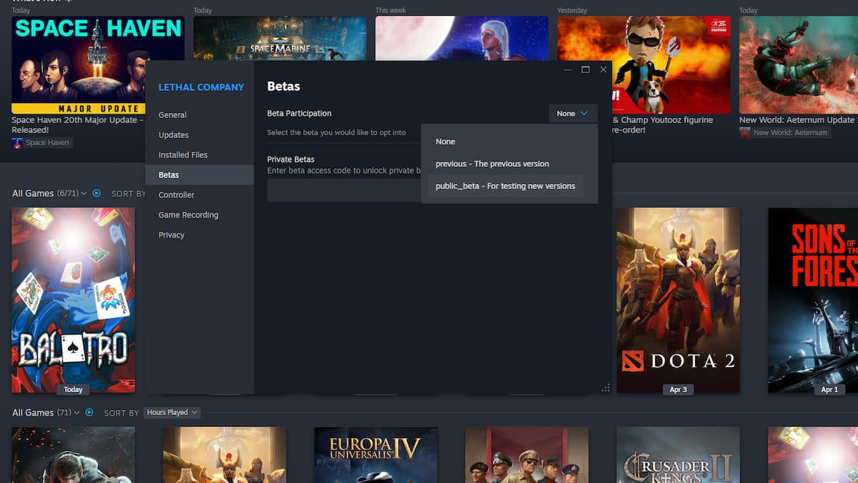Viewport: 858px width, 483px height.
Task: Open New World: Aeternum news banner
Action: [x=799, y=64]
